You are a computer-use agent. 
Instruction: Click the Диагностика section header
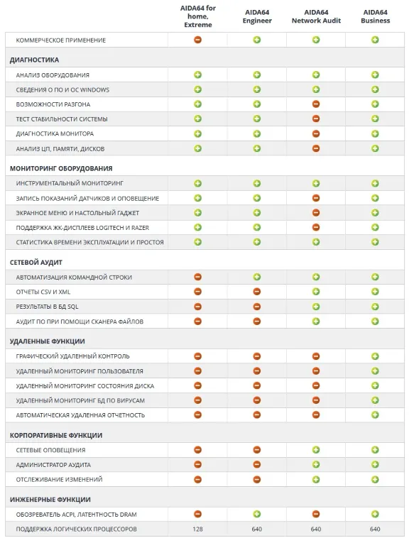point(34,60)
